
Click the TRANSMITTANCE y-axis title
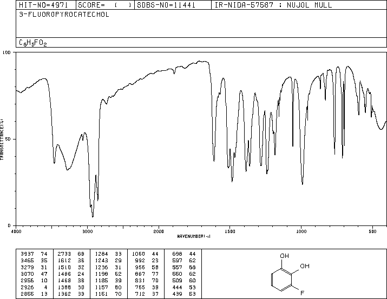point(2,139)
